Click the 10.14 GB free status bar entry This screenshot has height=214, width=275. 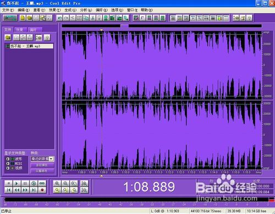pyautogui.click(x=257, y=211)
